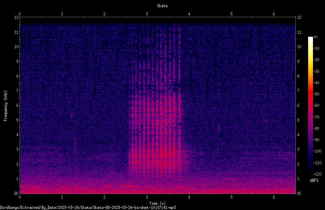Click the 3-second tick on bottom axis
This screenshot has height=210, width=325.
click(147, 197)
